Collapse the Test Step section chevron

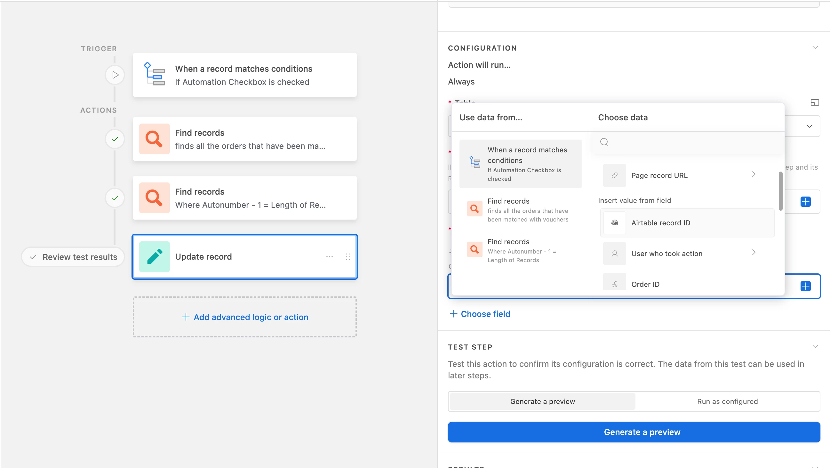point(815,346)
